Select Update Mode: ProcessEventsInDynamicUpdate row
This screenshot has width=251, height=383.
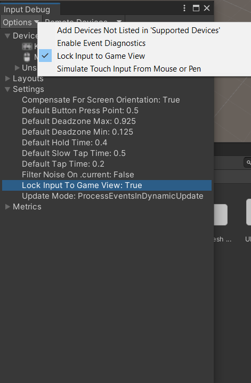[107, 196]
